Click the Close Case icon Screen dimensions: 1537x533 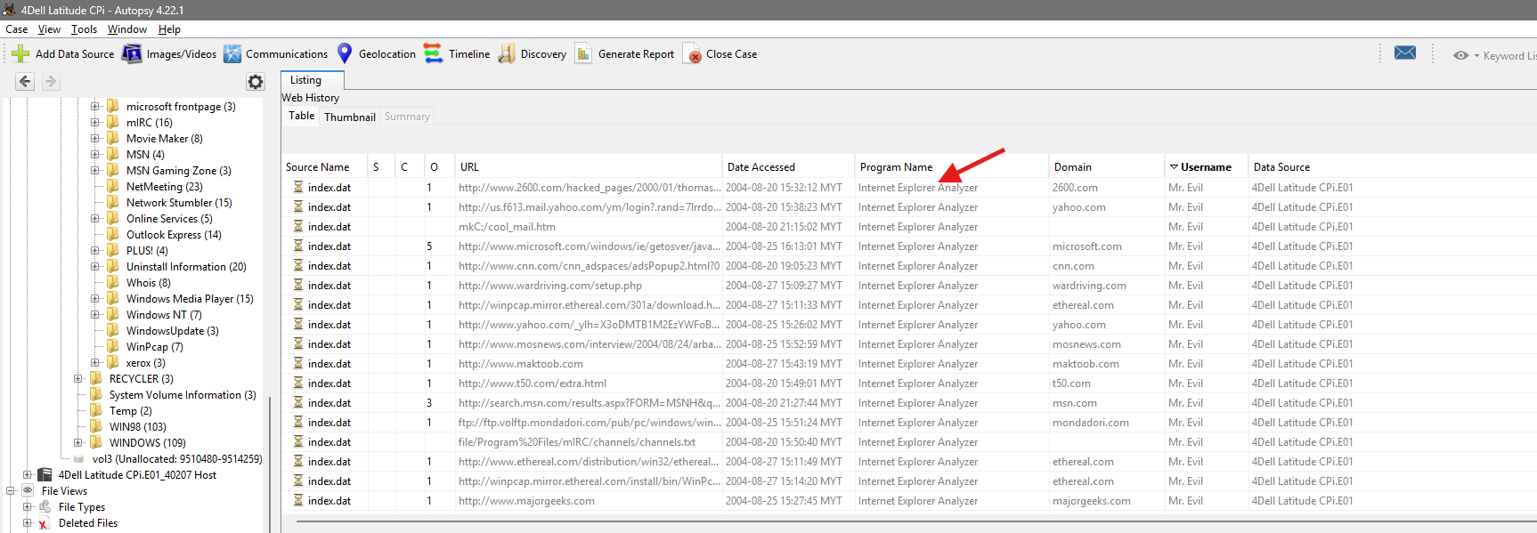pos(692,55)
